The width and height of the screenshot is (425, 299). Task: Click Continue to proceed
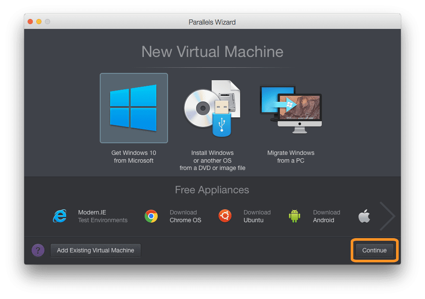tap(374, 250)
